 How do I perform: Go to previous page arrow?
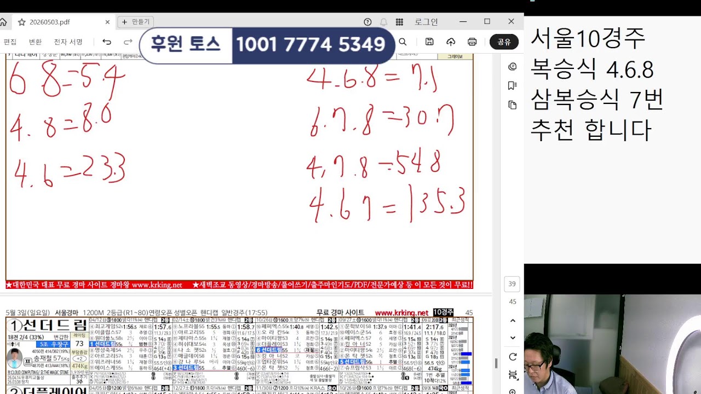513,321
